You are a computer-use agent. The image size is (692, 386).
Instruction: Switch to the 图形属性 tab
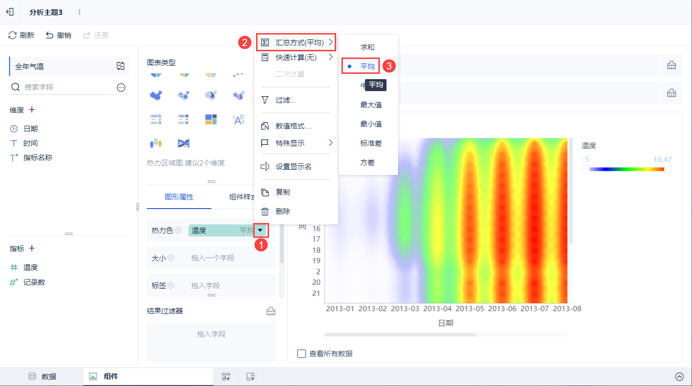click(179, 197)
